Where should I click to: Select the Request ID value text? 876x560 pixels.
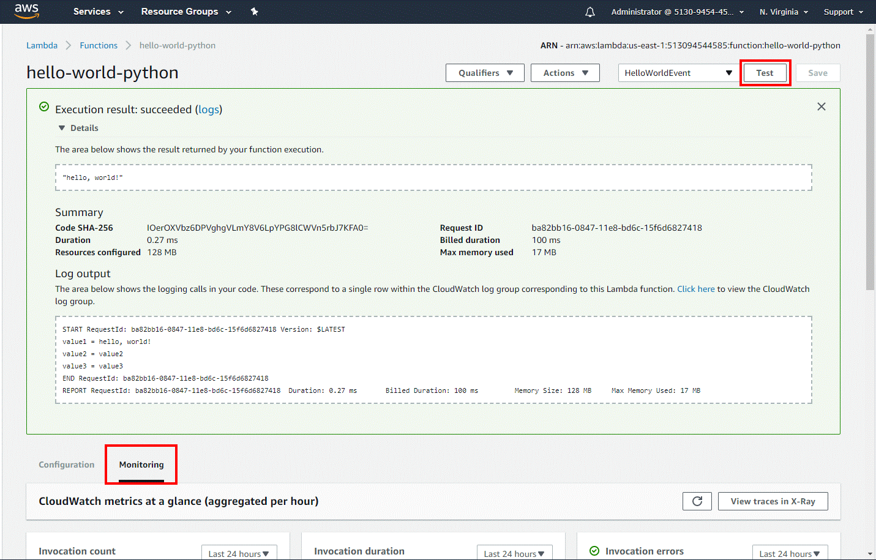[616, 228]
